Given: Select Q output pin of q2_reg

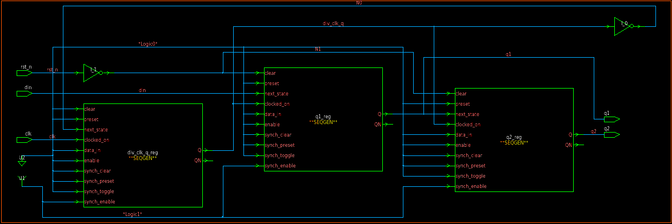Looking at the screenshot, I should point(570,134).
